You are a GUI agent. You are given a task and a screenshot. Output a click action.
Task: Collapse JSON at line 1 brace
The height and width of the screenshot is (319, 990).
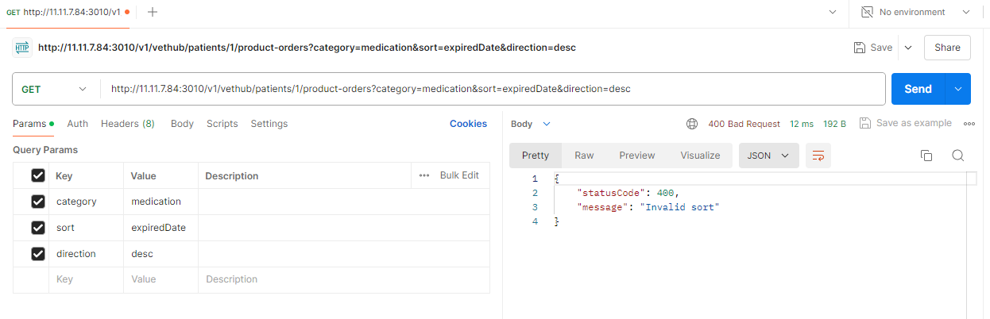coord(557,179)
